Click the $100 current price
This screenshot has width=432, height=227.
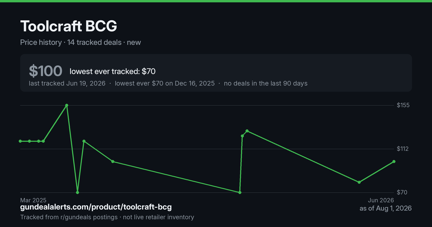pos(46,71)
